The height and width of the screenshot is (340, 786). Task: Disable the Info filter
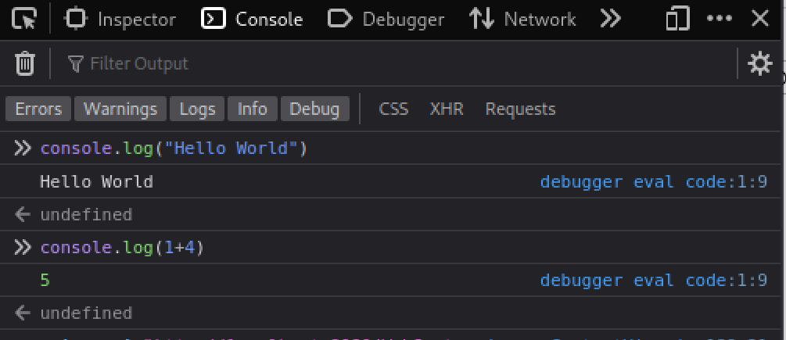click(x=252, y=109)
